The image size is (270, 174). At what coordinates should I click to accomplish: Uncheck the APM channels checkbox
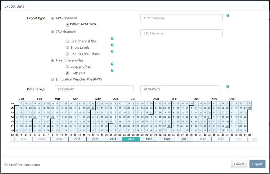pyautogui.click(x=52, y=18)
